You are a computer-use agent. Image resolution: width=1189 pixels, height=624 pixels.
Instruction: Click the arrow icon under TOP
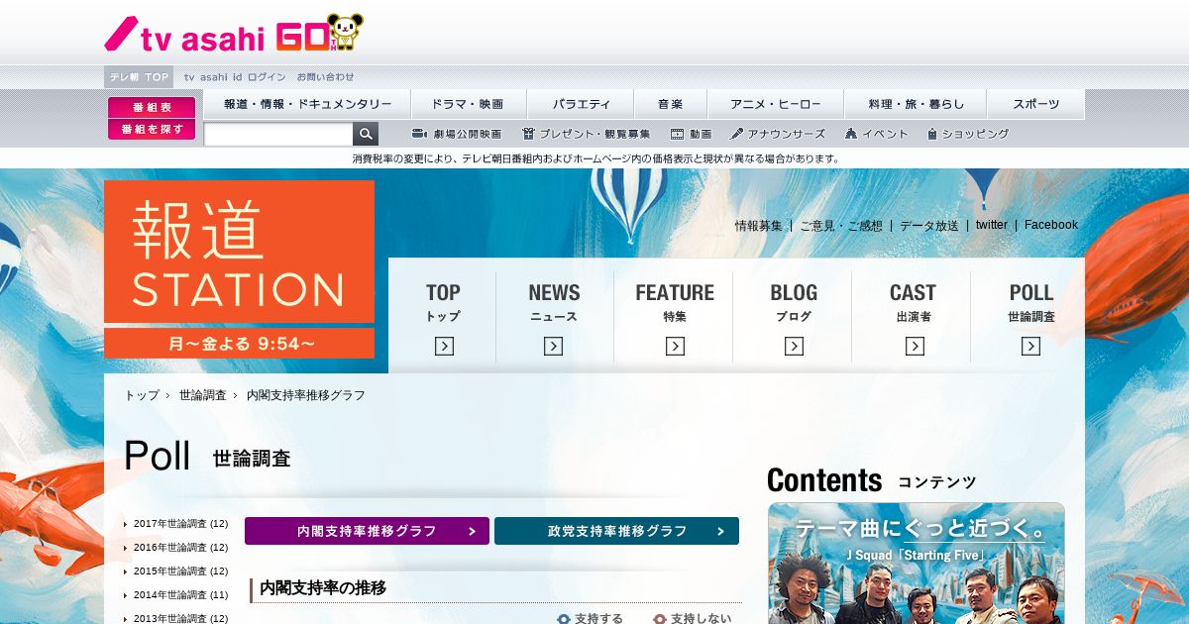click(444, 346)
